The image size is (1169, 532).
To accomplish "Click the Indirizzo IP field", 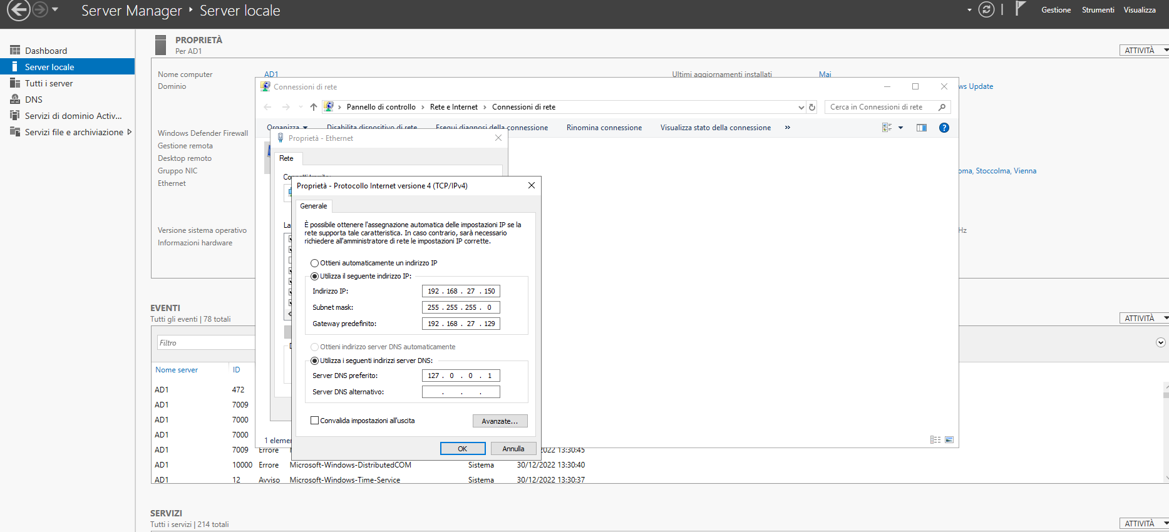I will (x=461, y=291).
